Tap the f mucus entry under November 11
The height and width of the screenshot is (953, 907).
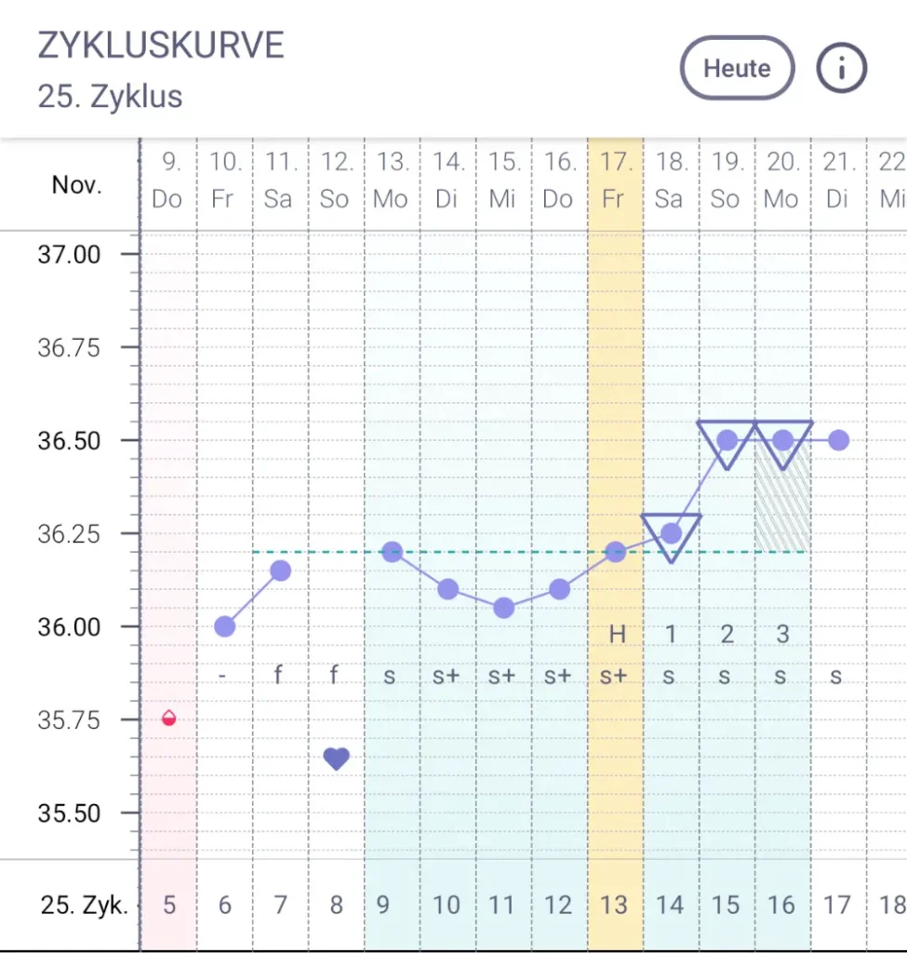point(278,677)
